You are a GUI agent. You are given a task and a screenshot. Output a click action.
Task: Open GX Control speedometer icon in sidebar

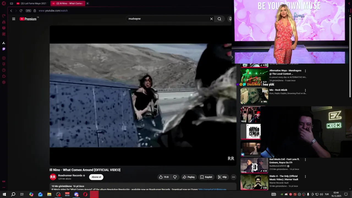click(4, 16)
